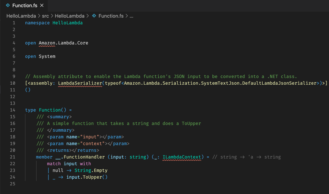Click closing '</summary>' tag on line 17
329x194 pixels.
[x=61, y=130]
